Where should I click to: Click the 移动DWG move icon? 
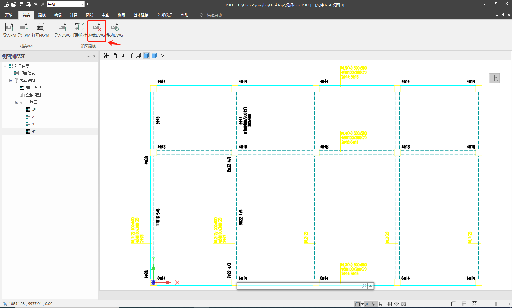[x=115, y=30]
